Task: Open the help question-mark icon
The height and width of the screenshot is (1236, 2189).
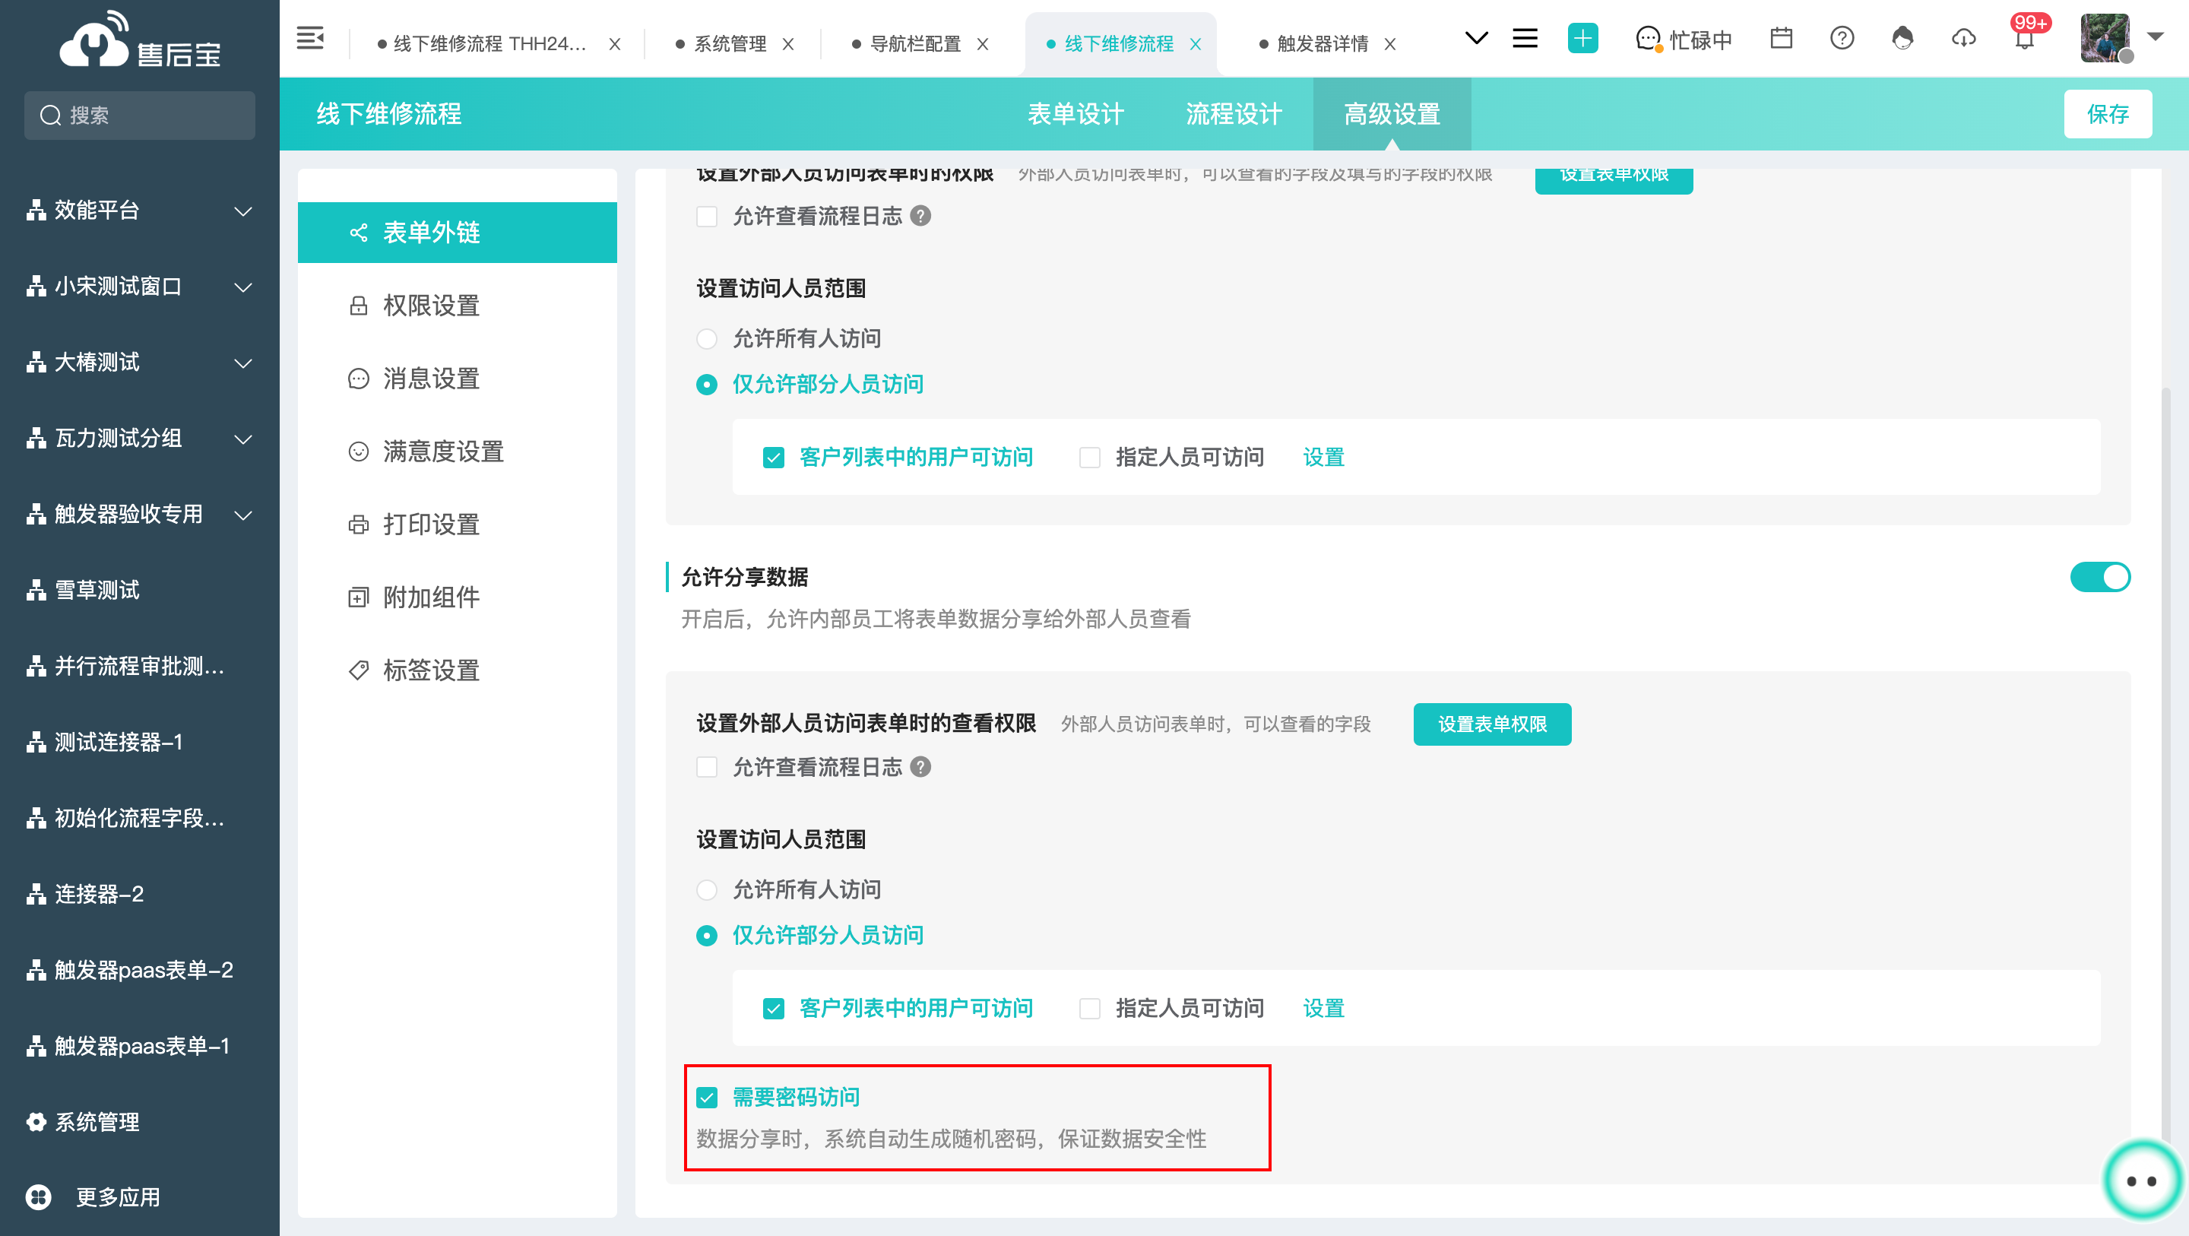Action: point(1842,38)
